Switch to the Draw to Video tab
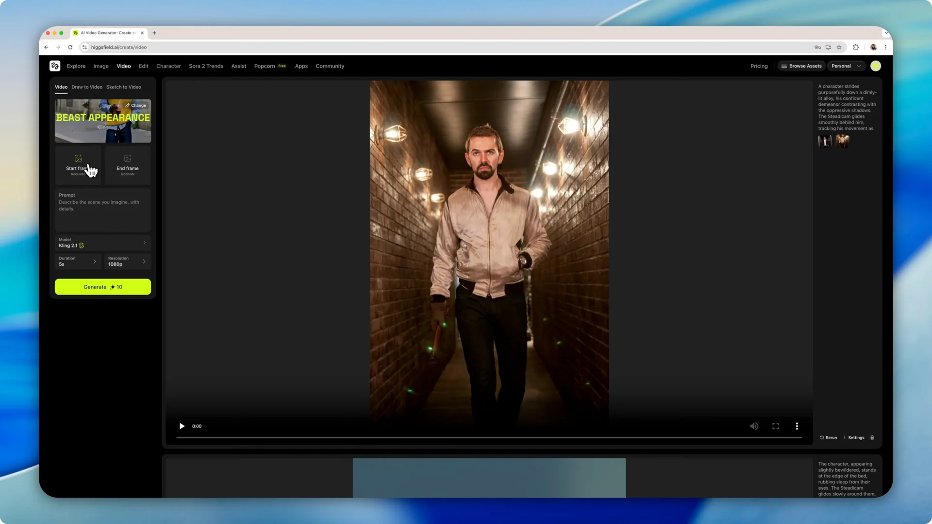Viewport: 932px width, 524px height. 86,87
